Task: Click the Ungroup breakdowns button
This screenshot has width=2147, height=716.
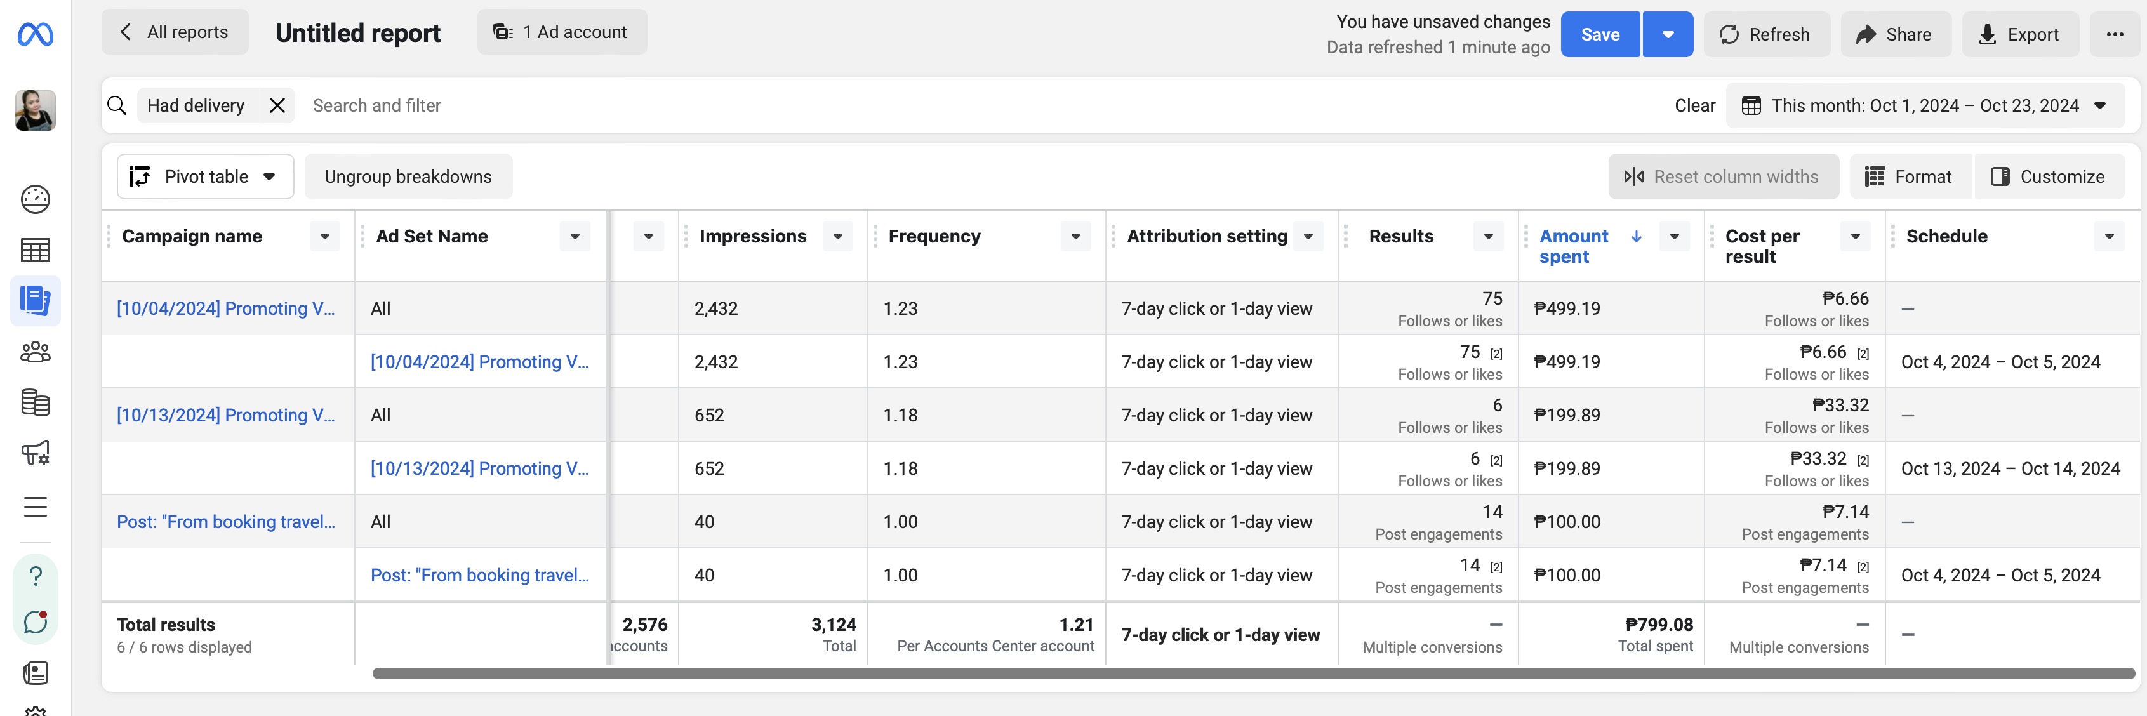Action: (408, 176)
